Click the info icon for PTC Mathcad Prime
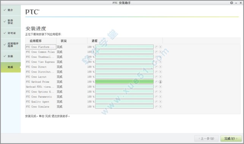 tap(160, 82)
